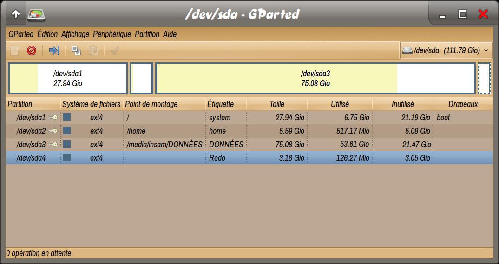Click mount point /media/insam/DONNÉES
This screenshot has height=264, width=499.
click(x=164, y=145)
